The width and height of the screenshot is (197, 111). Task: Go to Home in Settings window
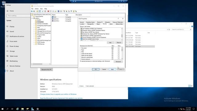tap(12, 11)
